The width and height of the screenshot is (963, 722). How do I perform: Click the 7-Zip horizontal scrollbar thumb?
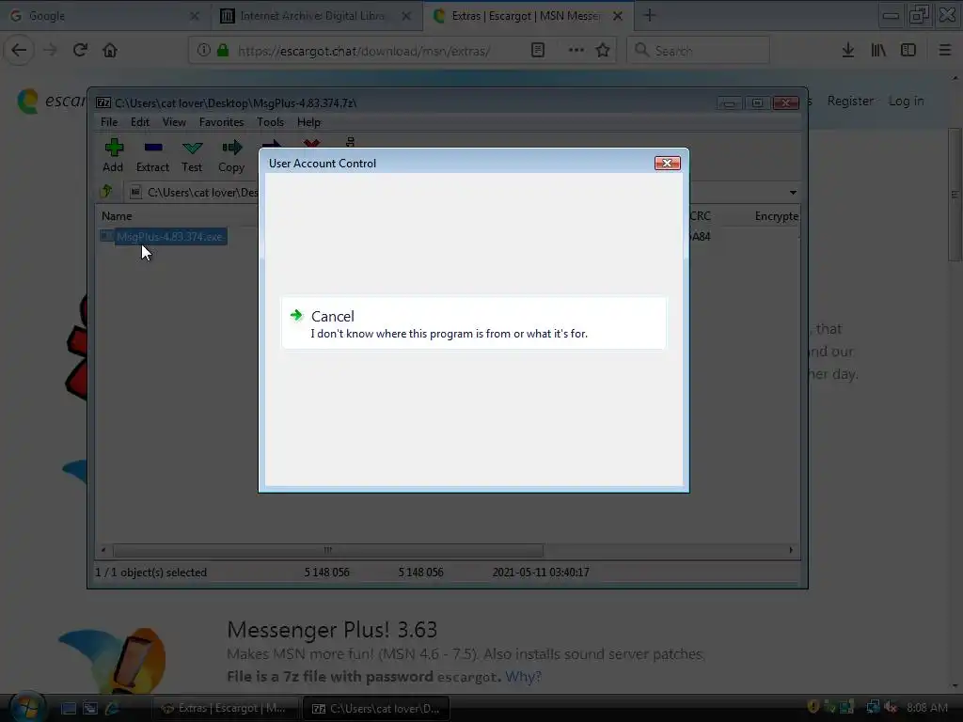click(328, 550)
